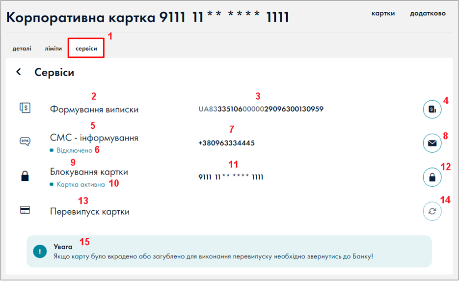Click the СМС - інформування label
Screen dimensions: 459x281
tap(94, 138)
